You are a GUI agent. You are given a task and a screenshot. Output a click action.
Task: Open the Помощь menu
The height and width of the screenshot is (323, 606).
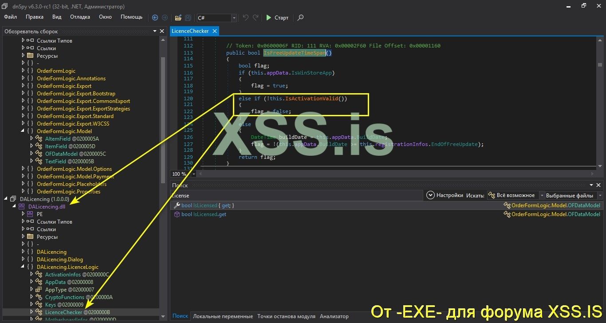click(132, 17)
